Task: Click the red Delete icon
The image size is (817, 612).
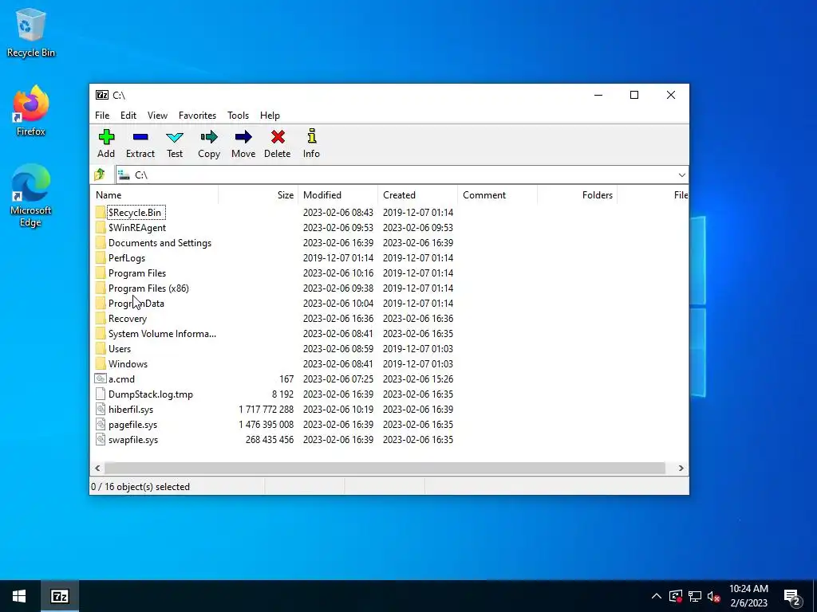Action: (x=278, y=137)
